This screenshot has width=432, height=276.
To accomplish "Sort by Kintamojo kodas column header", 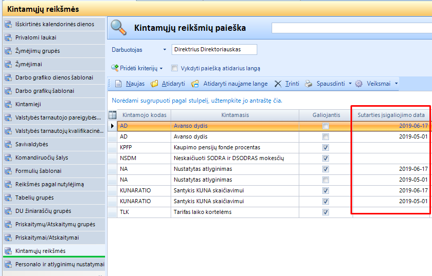I will tap(143, 115).
